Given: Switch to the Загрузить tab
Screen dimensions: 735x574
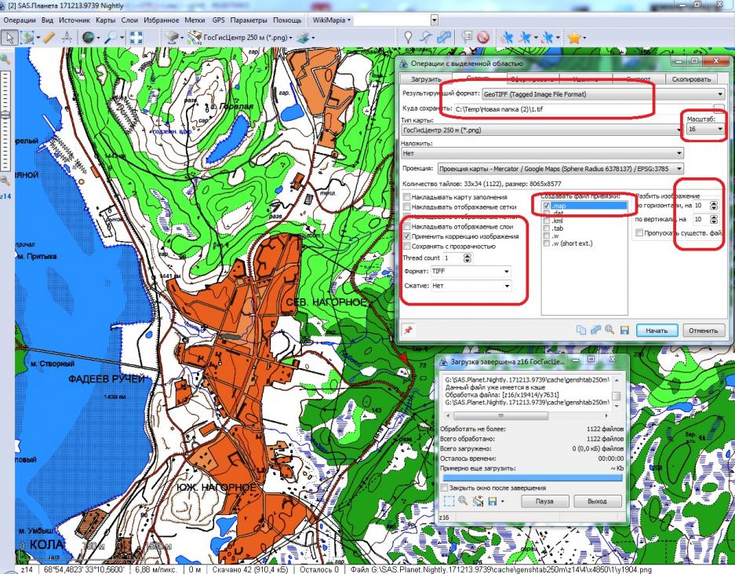Looking at the screenshot, I should pyautogui.click(x=427, y=79).
